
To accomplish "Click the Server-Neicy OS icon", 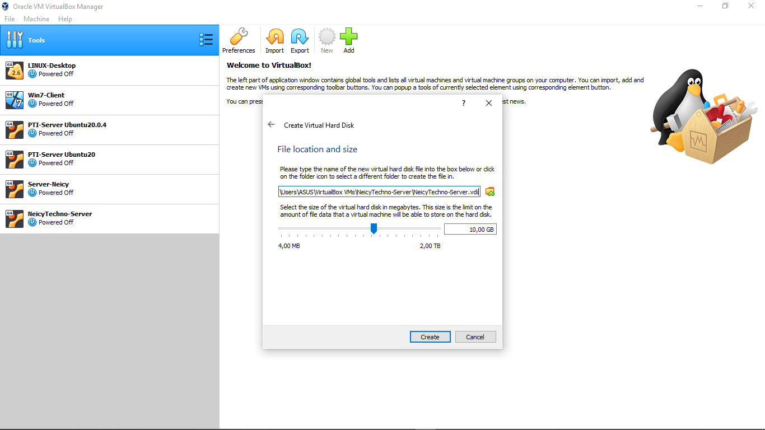I will pyautogui.click(x=15, y=189).
